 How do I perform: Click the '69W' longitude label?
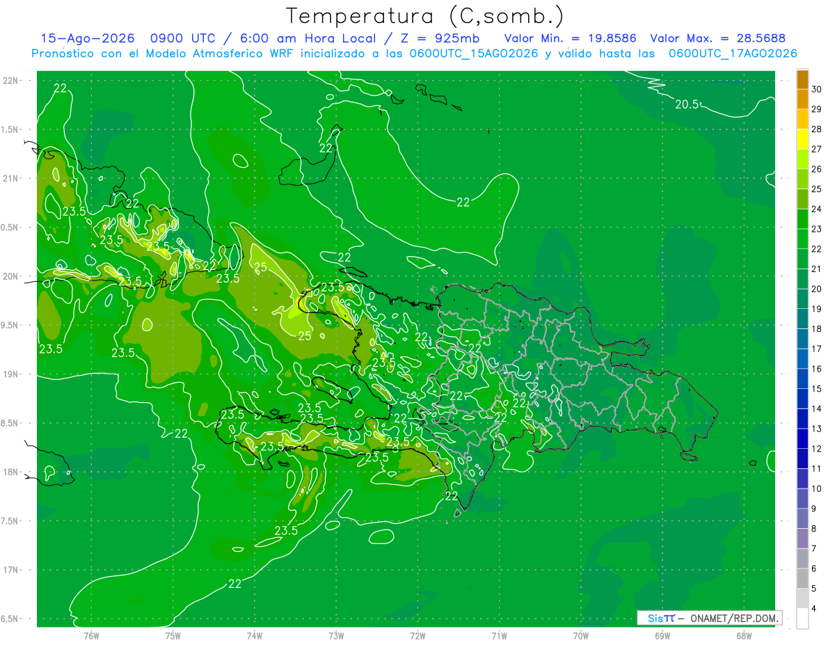(662, 635)
